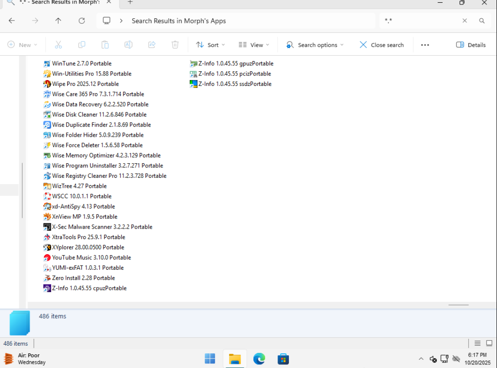Go back with the left arrow
Image resolution: width=497 pixels, height=368 pixels.
point(12,21)
